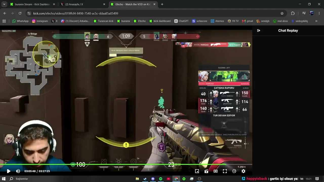Switch to burarex Stream Kick Dashboard tab
Screen dimensions: 324x182
[x=32, y=4]
